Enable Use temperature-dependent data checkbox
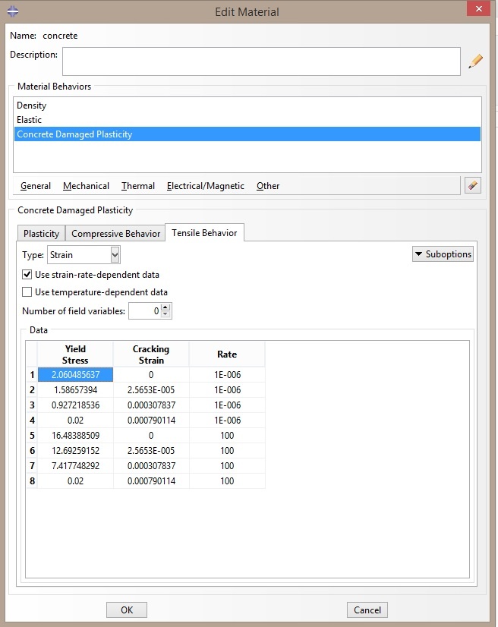The height and width of the screenshot is (627, 498). [27, 292]
